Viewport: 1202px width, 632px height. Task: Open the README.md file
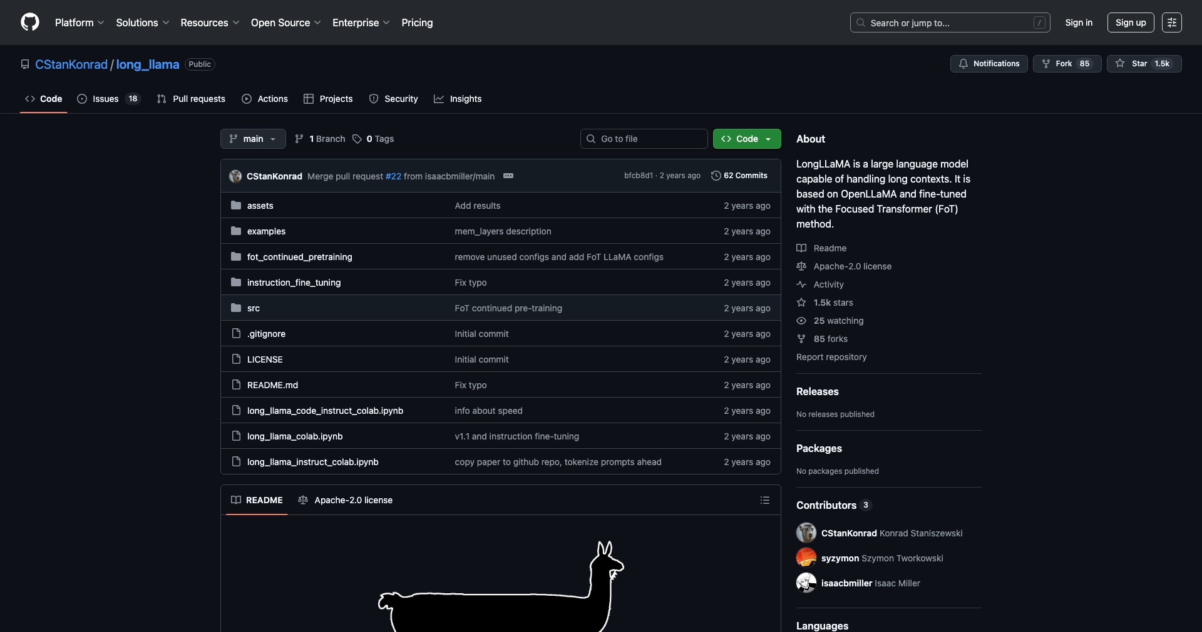point(272,385)
